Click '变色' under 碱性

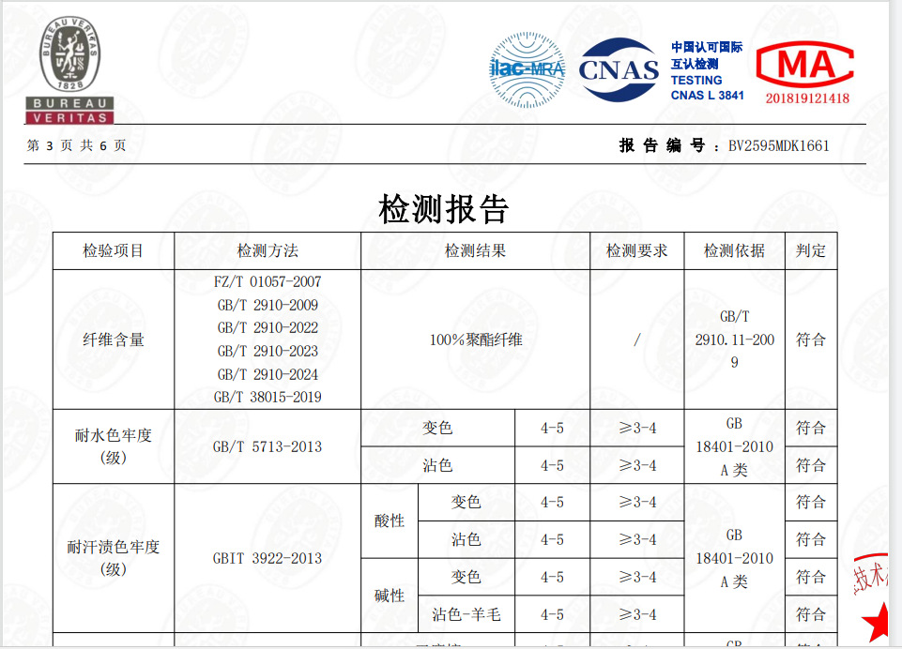point(466,577)
